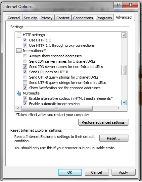This screenshot has height=182, width=142.
Task: Disable Show Notification bar for encoded addresses
Action: tap(25, 88)
